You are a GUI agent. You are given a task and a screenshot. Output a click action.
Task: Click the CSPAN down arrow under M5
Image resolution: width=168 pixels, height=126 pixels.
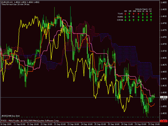[x=130, y=20]
